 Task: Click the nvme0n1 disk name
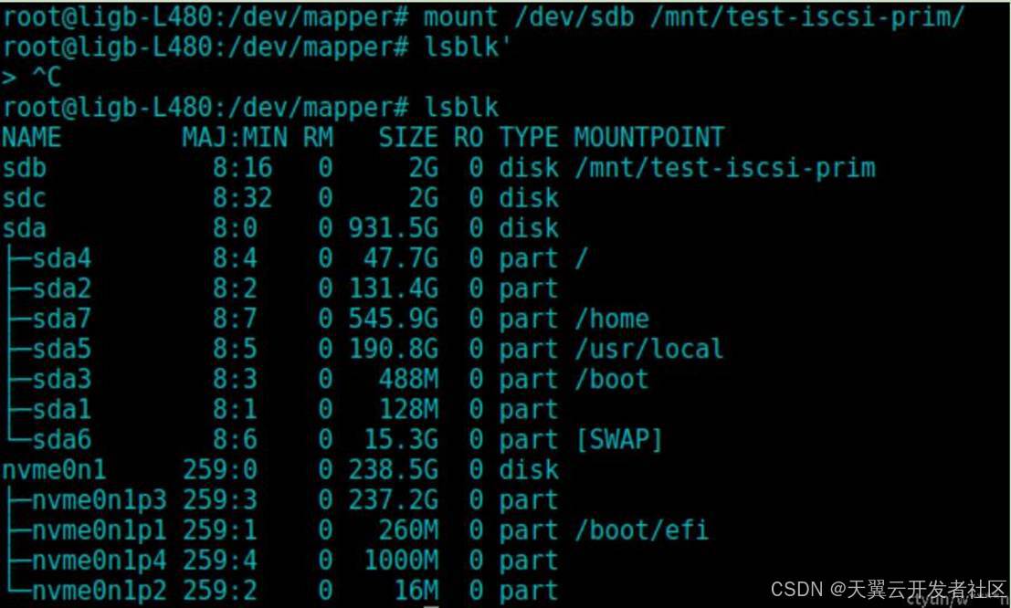54,470
